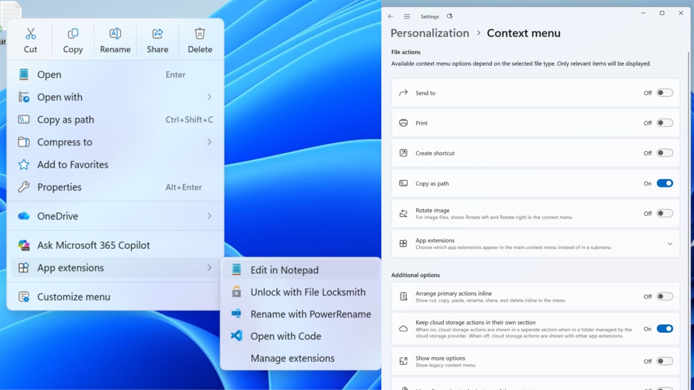Select Open with Code

(301, 336)
